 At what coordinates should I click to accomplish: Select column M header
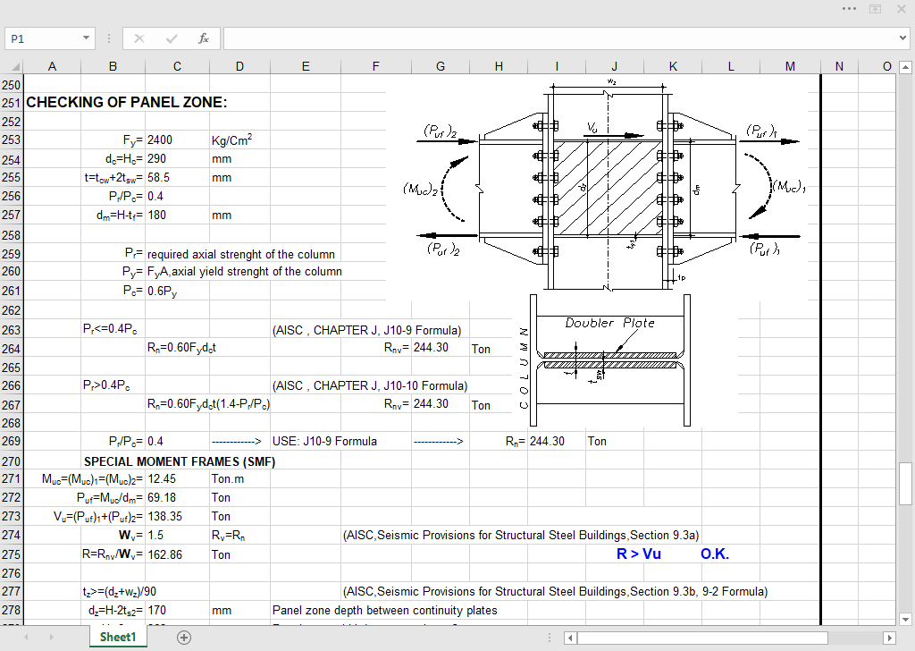[x=790, y=66]
